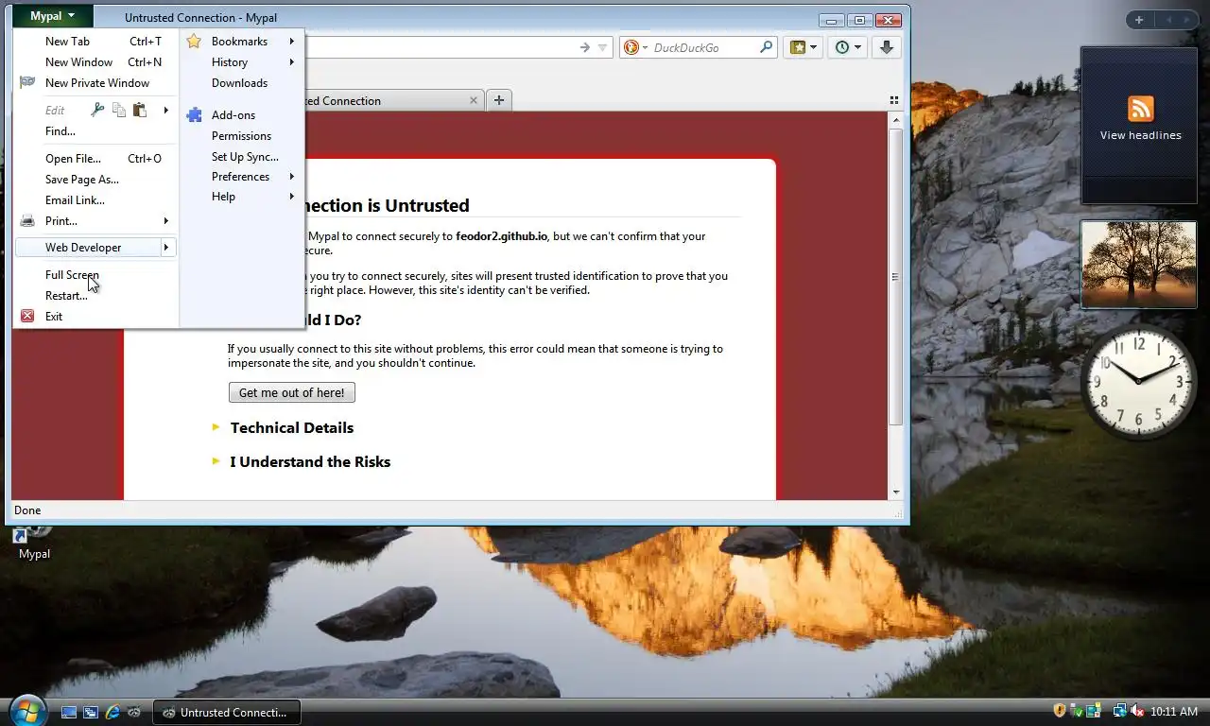Click the plus icon to add sidebar gadgets
Viewport: 1210px width, 726px height.
point(1139,20)
